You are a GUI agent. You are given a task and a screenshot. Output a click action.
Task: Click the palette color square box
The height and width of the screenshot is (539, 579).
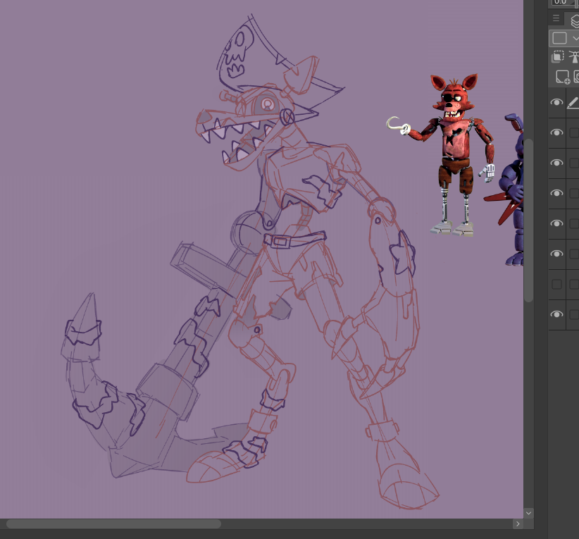click(559, 38)
